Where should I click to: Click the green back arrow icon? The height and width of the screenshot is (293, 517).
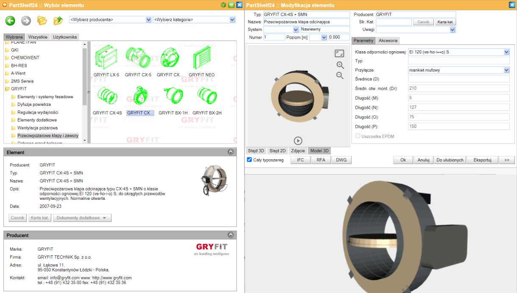pyautogui.click(x=10, y=20)
